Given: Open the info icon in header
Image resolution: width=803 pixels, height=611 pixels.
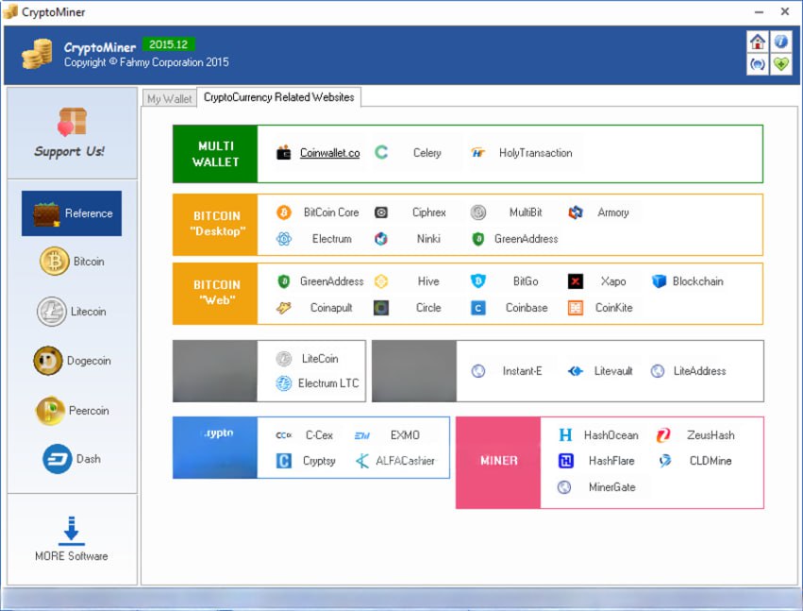Looking at the screenshot, I should (x=780, y=42).
